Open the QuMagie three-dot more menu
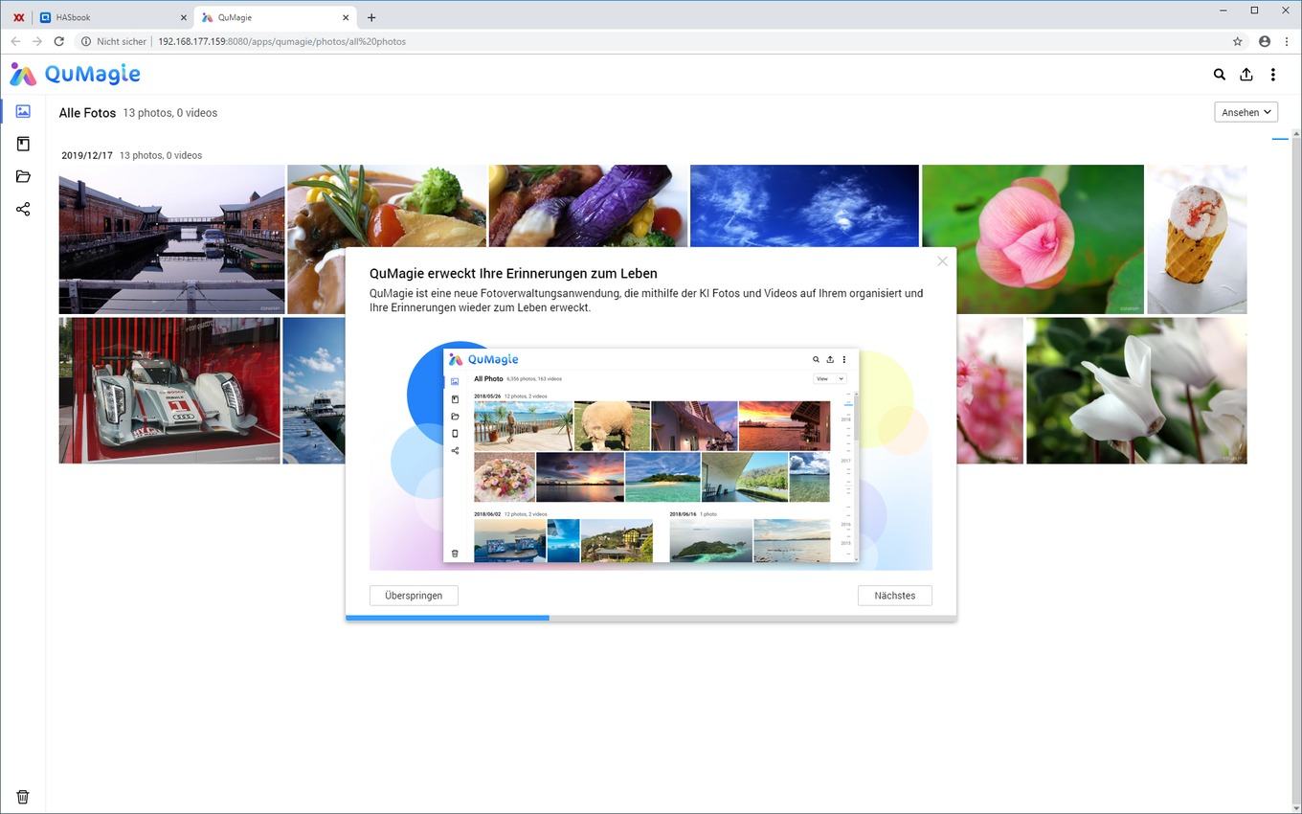The width and height of the screenshot is (1302, 814). point(1272,75)
